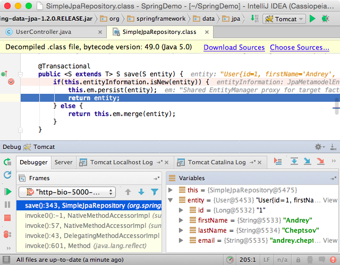Viewport: 340px width, 265px height.
Task: Click the Make Project build icon
Action: [254, 19]
